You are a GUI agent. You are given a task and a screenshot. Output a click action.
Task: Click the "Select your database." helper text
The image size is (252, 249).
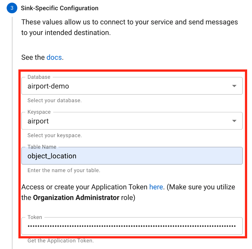coord(54,100)
